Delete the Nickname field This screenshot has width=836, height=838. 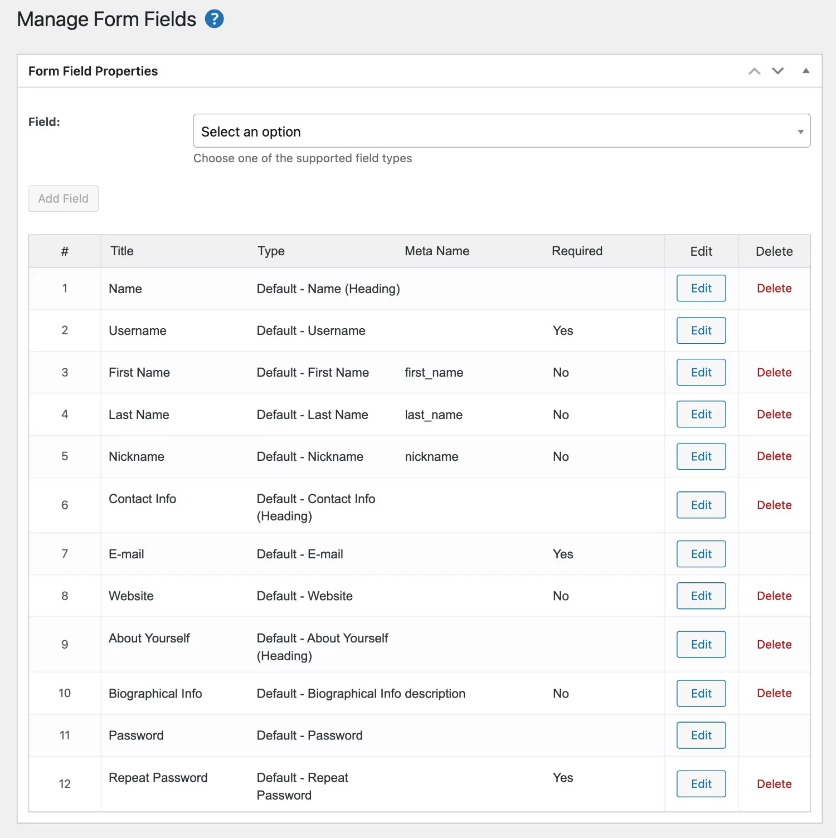tap(774, 456)
